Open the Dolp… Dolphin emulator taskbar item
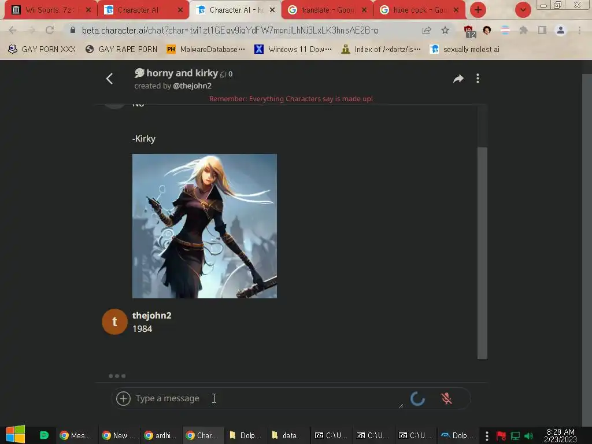 point(458,435)
